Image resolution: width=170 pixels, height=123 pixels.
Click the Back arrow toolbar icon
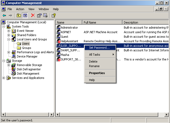click(x=4, y=16)
